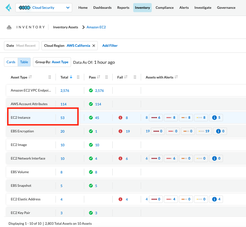Click critical severity alert badge for EC2 Instance
Image resolution: width=246 pixels, height=227 pixels.
point(156,118)
